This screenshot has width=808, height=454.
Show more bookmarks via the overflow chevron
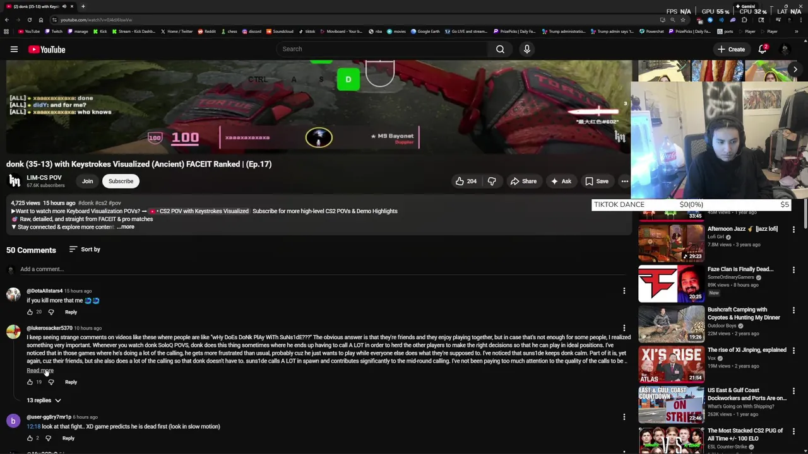coord(797,32)
